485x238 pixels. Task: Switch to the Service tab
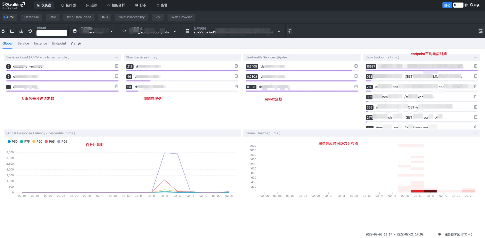[x=23, y=44]
